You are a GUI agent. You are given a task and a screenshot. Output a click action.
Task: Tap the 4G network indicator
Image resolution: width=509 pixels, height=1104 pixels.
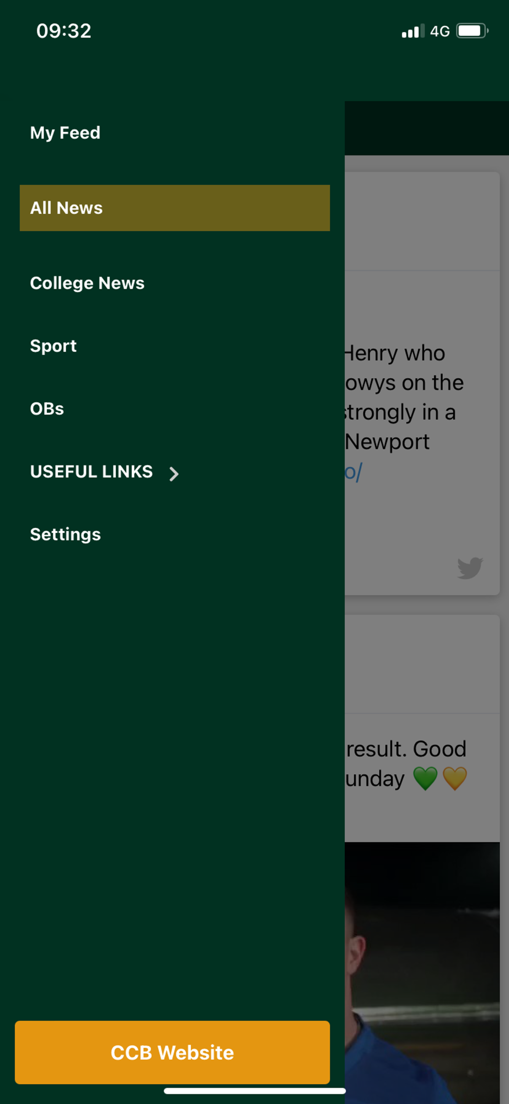[x=440, y=31]
